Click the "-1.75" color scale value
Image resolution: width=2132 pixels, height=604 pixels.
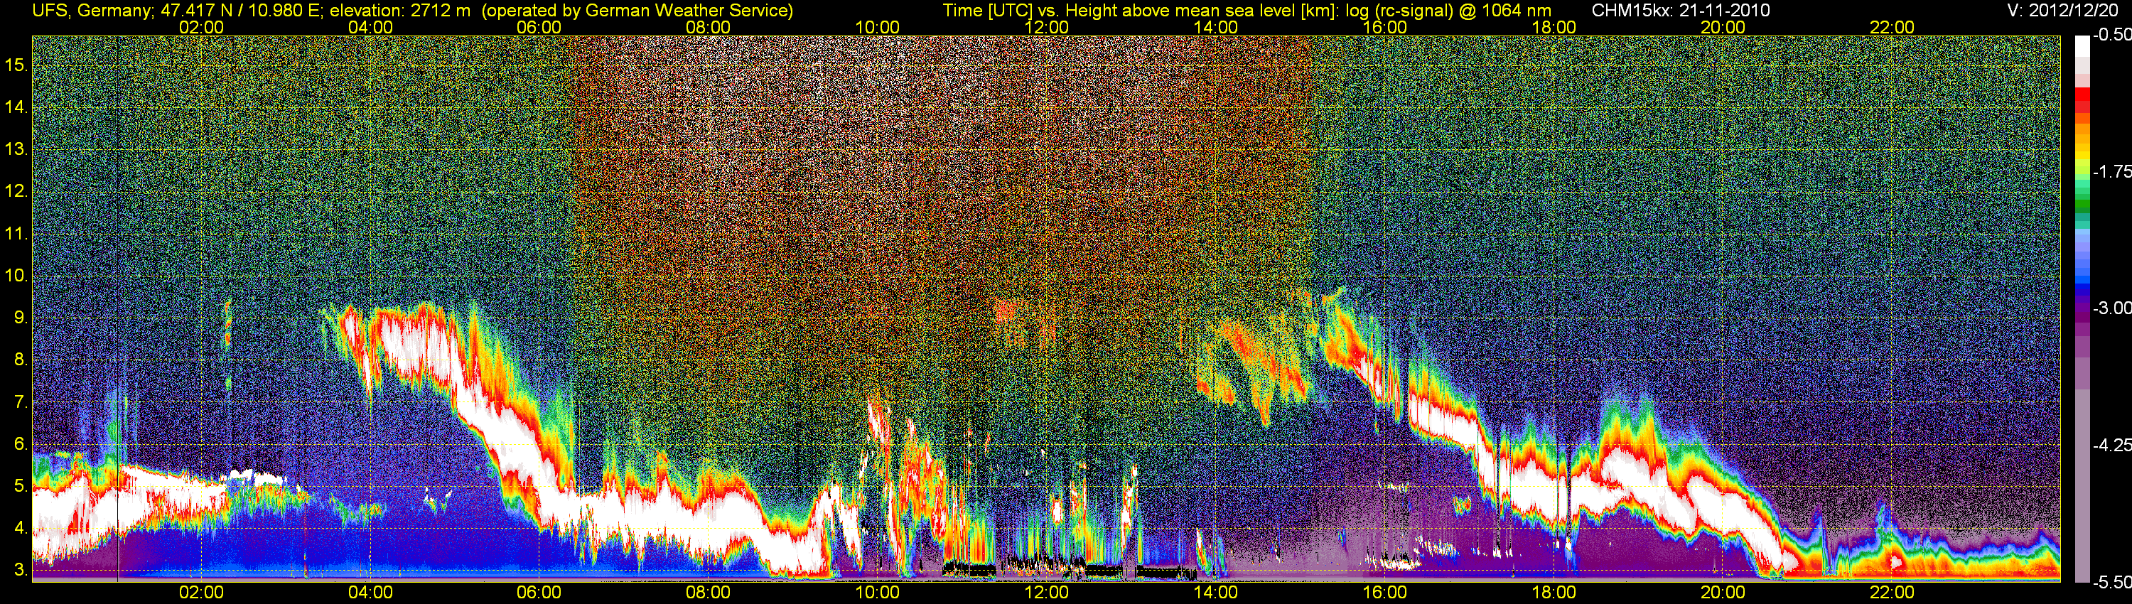click(x=2111, y=171)
